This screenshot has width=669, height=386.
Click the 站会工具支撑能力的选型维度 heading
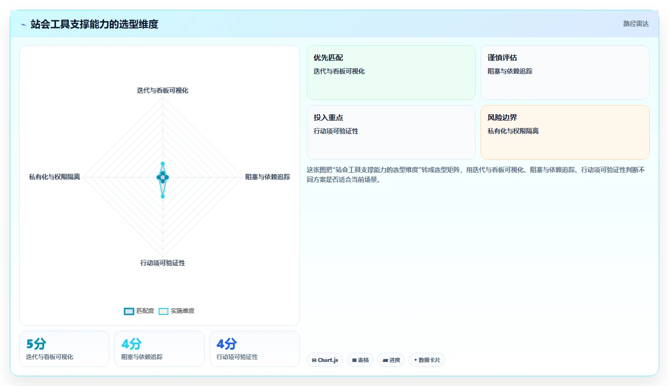click(x=94, y=24)
